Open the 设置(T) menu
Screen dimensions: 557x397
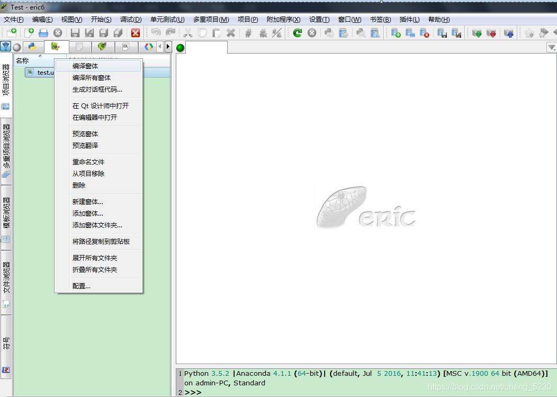pyautogui.click(x=319, y=20)
